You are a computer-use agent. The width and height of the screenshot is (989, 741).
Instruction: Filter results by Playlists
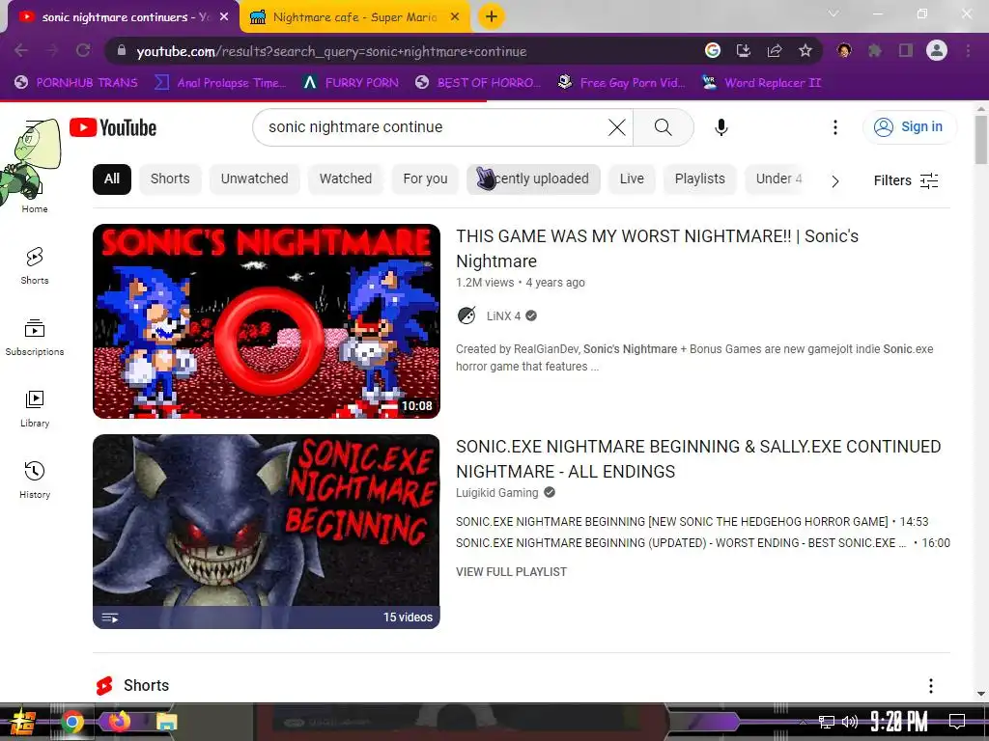(x=700, y=178)
